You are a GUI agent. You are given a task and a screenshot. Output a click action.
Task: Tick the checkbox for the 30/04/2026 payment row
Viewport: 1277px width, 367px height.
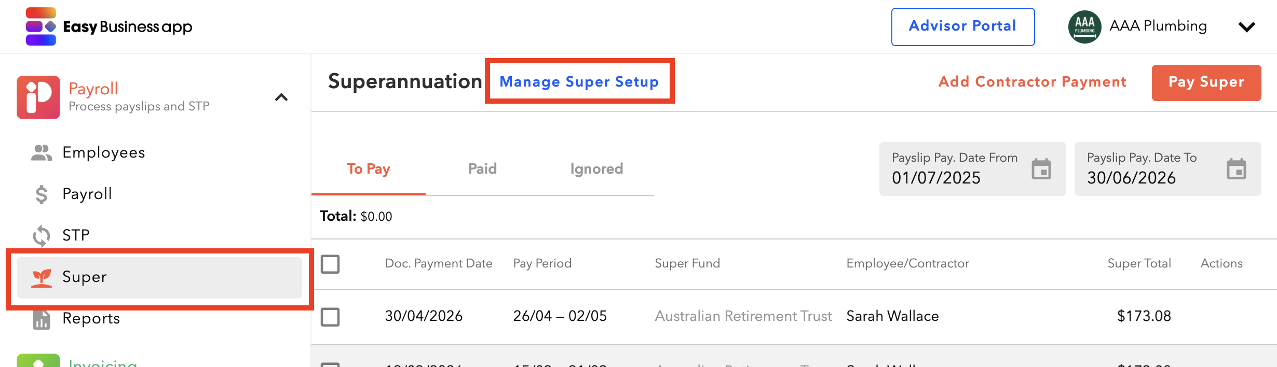coord(330,317)
